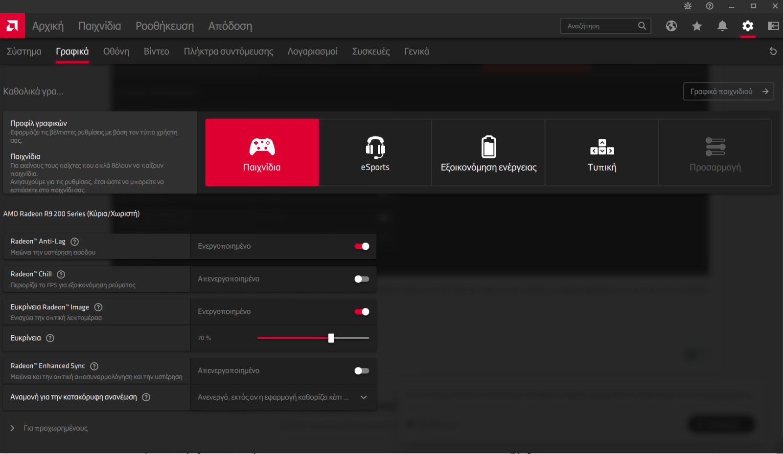Switch to the Συσκευές settings tab

[371, 51]
